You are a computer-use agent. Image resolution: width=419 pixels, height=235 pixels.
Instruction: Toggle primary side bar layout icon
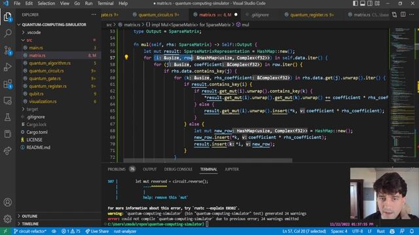(355, 3)
